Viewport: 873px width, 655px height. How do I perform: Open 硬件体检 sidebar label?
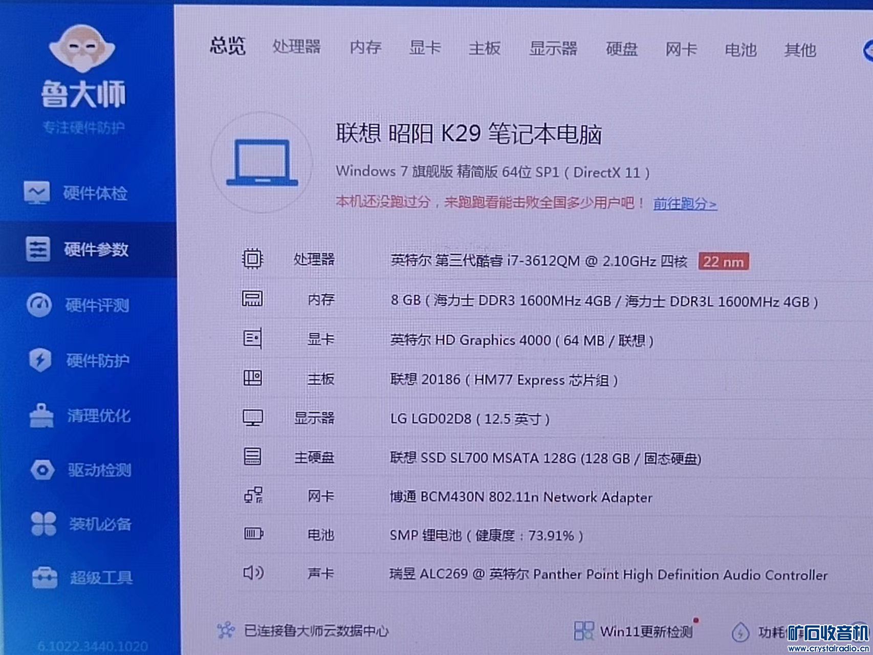pos(95,193)
